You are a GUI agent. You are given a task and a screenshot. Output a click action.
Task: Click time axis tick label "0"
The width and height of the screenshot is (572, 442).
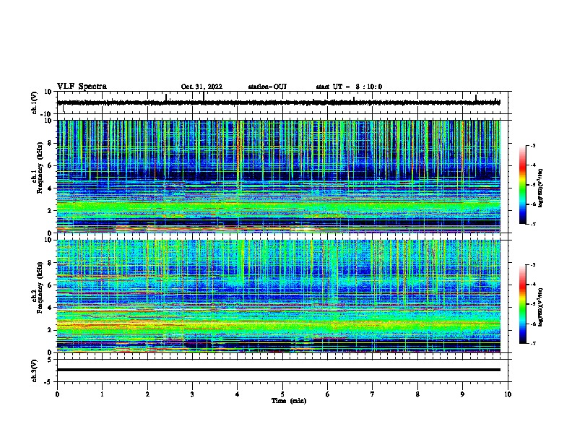point(57,394)
